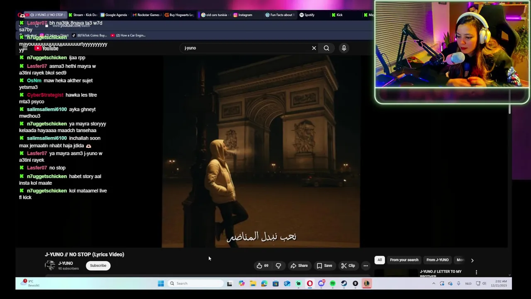Click CyberStrategist username in chat
531x299 pixels.
(x=45, y=95)
